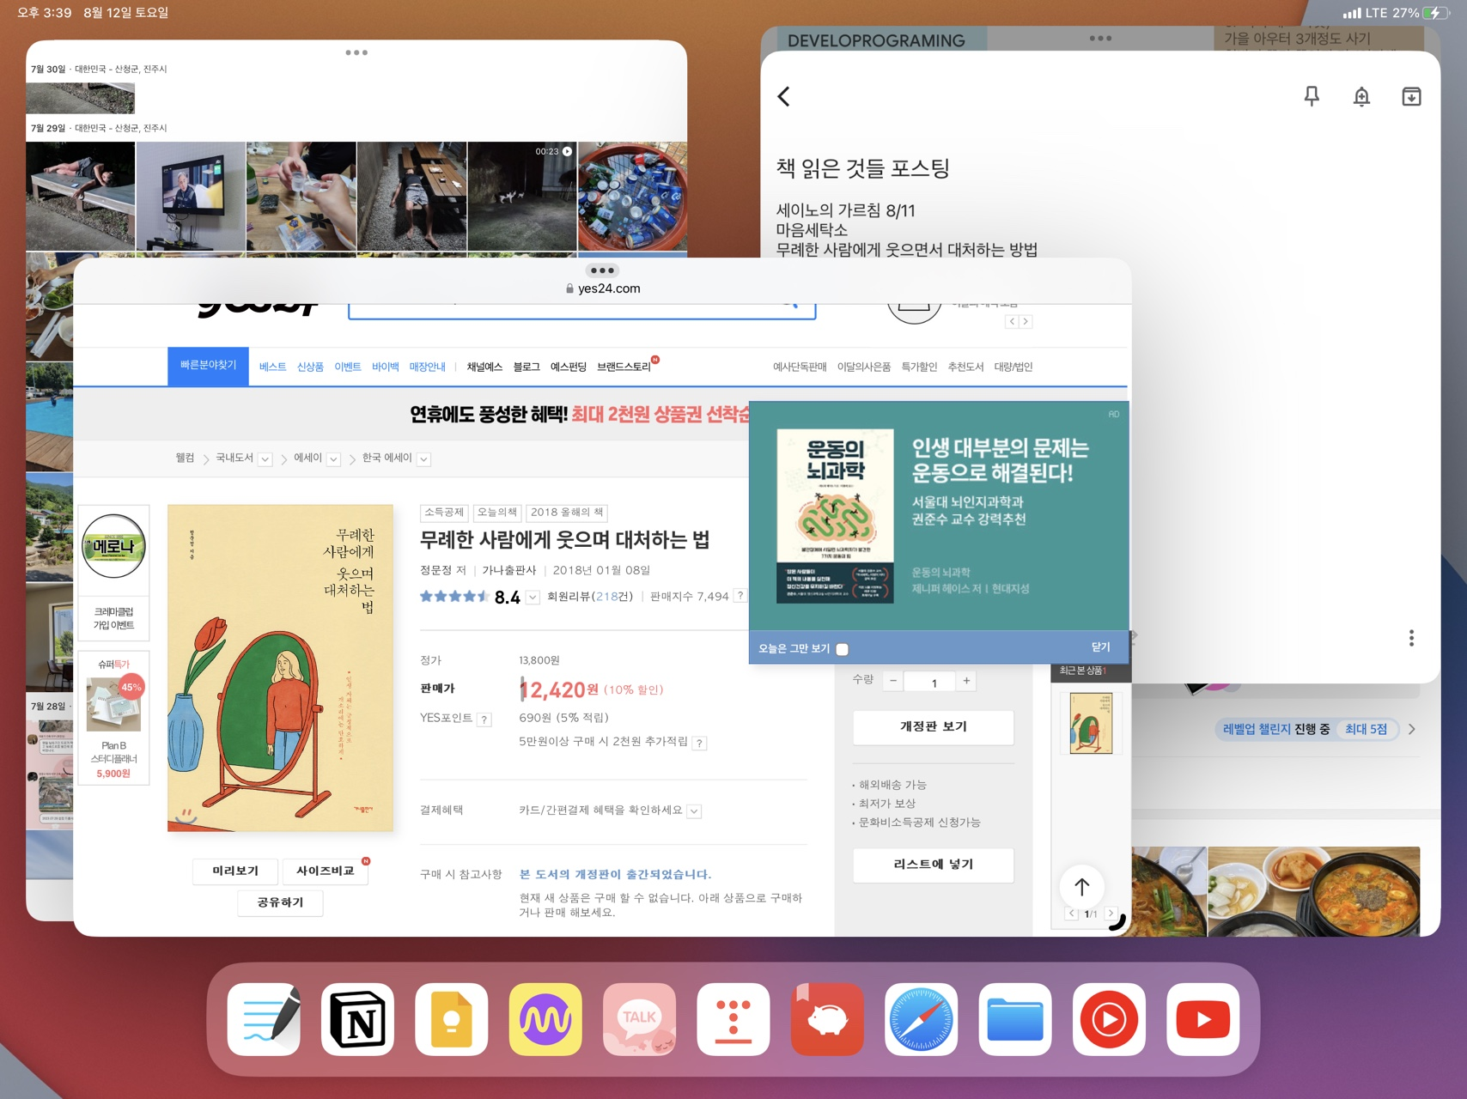Open multitasking dots of Safari window
The height and width of the screenshot is (1099, 1467).
(x=602, y=270)
